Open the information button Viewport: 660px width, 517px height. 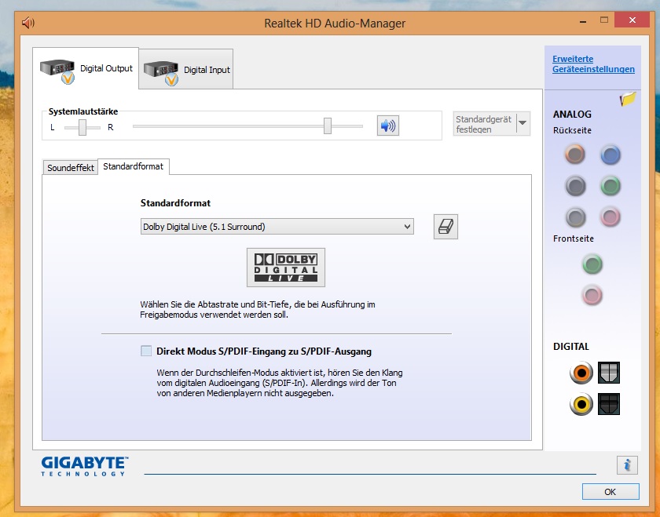coord(627,465)
